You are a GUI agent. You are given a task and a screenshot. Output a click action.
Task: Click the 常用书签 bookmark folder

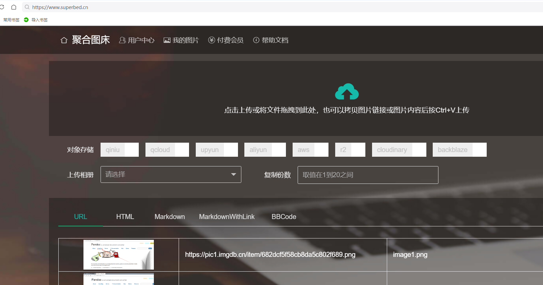11,20
